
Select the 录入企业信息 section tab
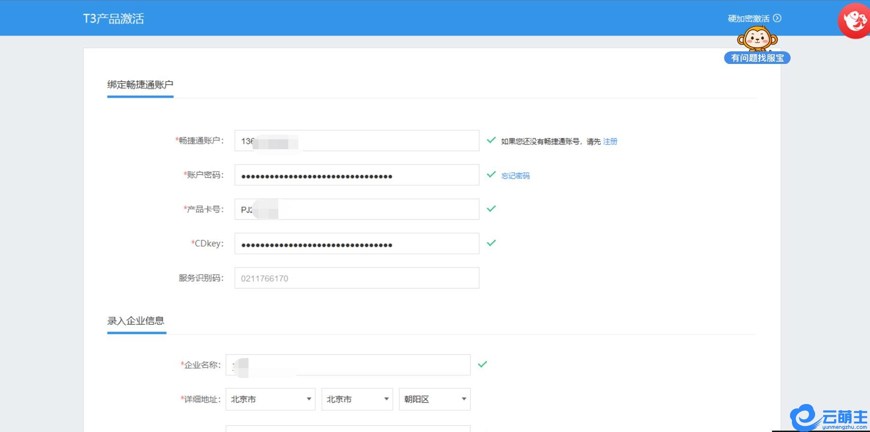tap(136, 321)
